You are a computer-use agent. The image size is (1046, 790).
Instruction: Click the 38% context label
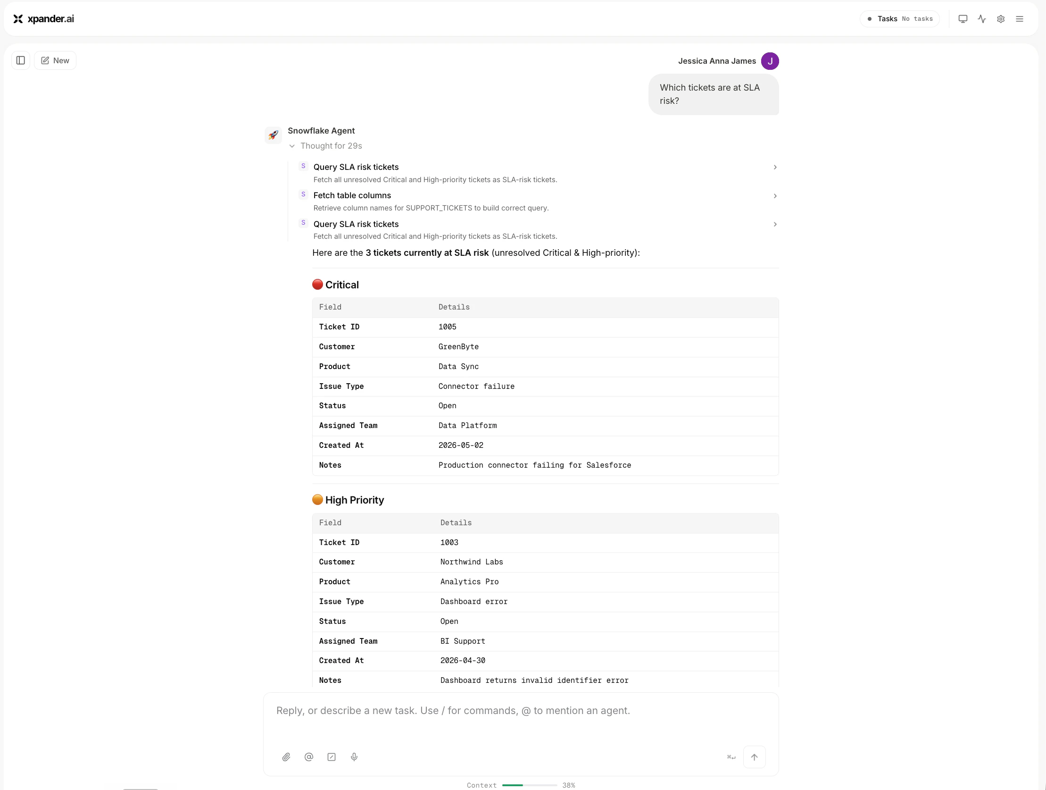568,785
